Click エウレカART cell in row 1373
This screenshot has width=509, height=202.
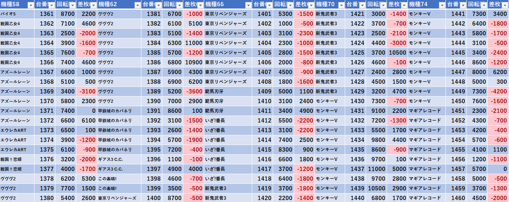pos(17,130)
